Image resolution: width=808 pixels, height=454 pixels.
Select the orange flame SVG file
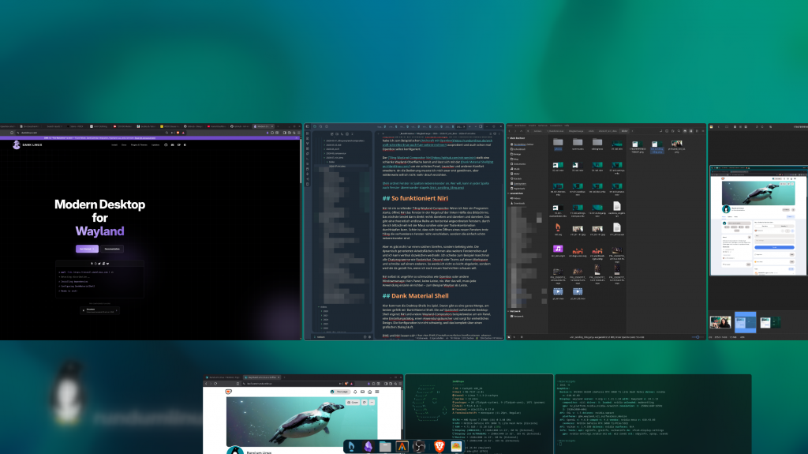coord(558,227)
